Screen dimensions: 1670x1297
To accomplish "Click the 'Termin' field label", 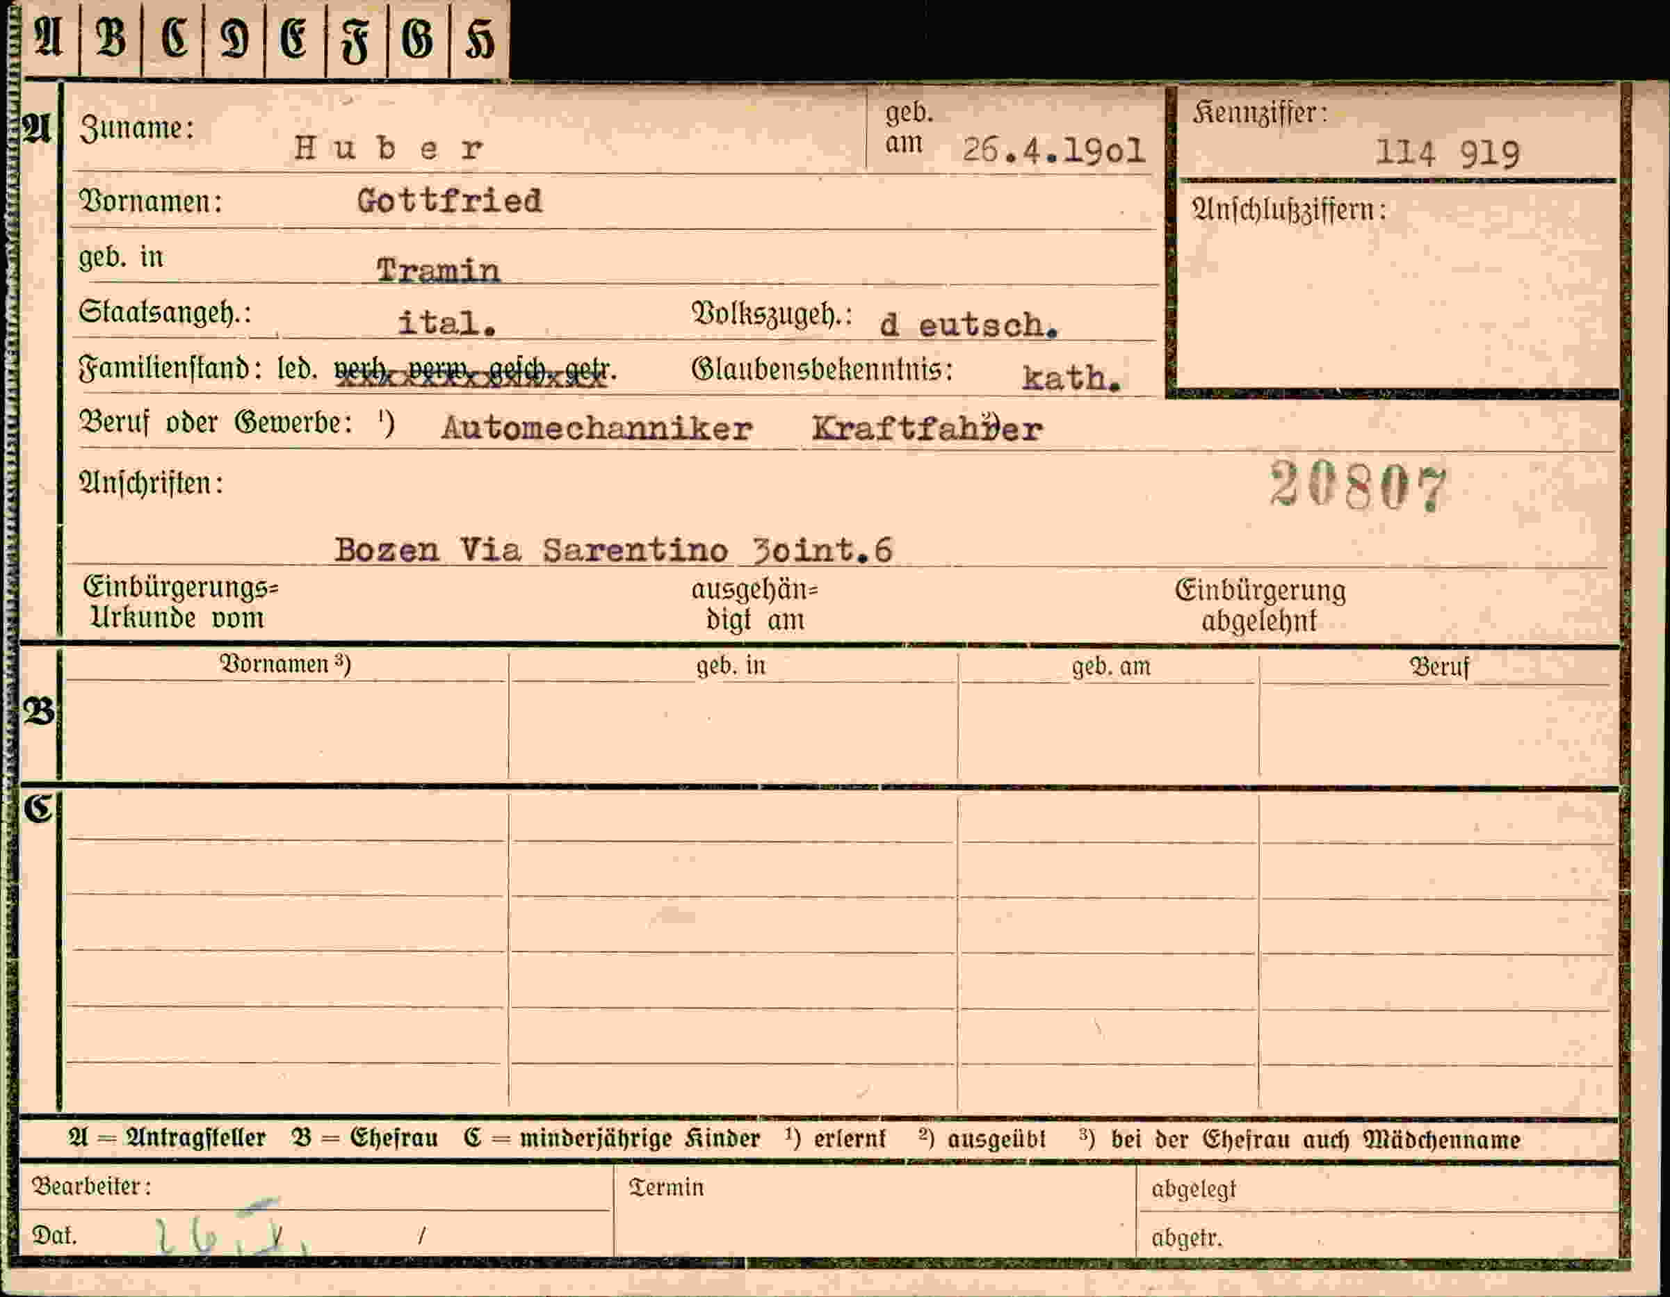I will point(666,1187).
